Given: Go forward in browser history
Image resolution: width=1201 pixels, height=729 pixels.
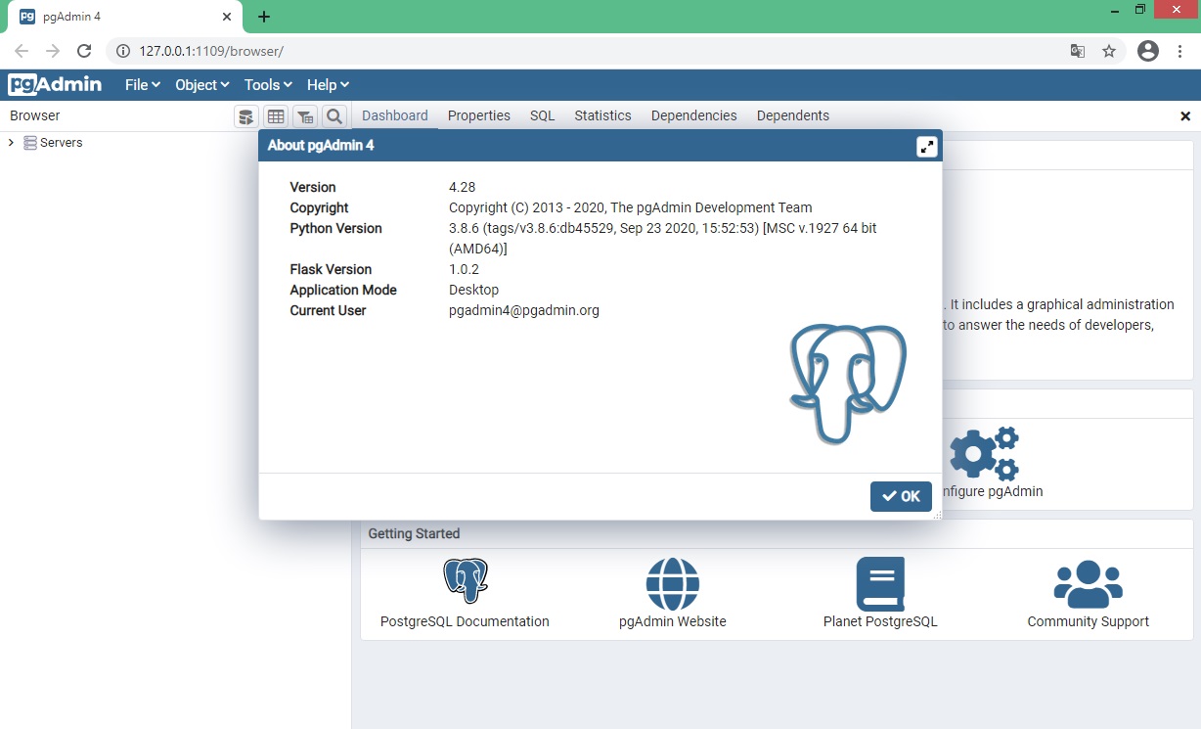Looking at the screenshot, I should [x=53, y=51].
